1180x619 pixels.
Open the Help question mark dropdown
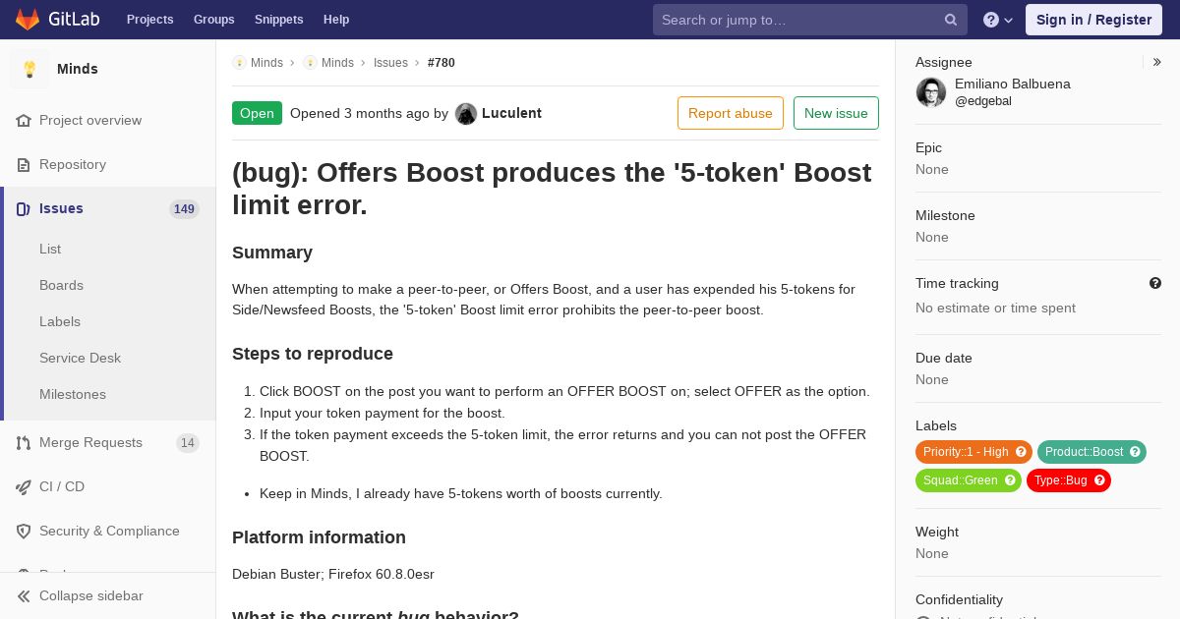coord(998,20)
